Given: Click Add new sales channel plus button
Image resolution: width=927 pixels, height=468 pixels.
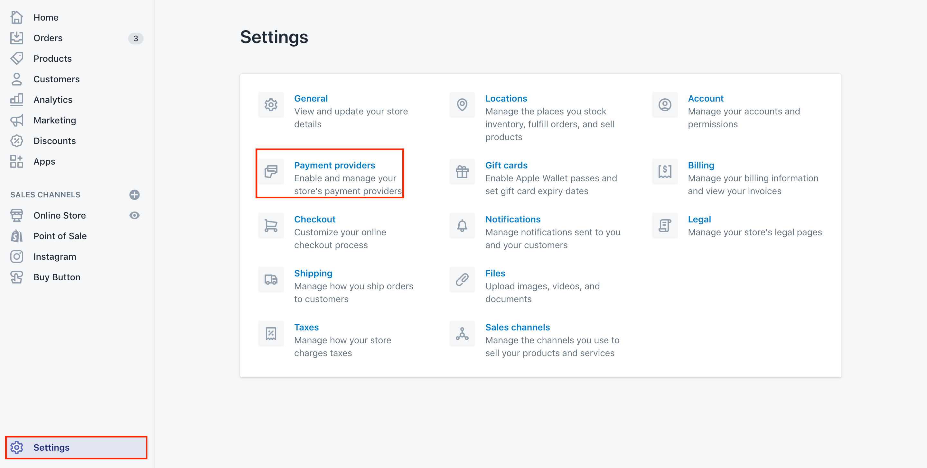Looking at the screenshot, I should pos(135,194).
